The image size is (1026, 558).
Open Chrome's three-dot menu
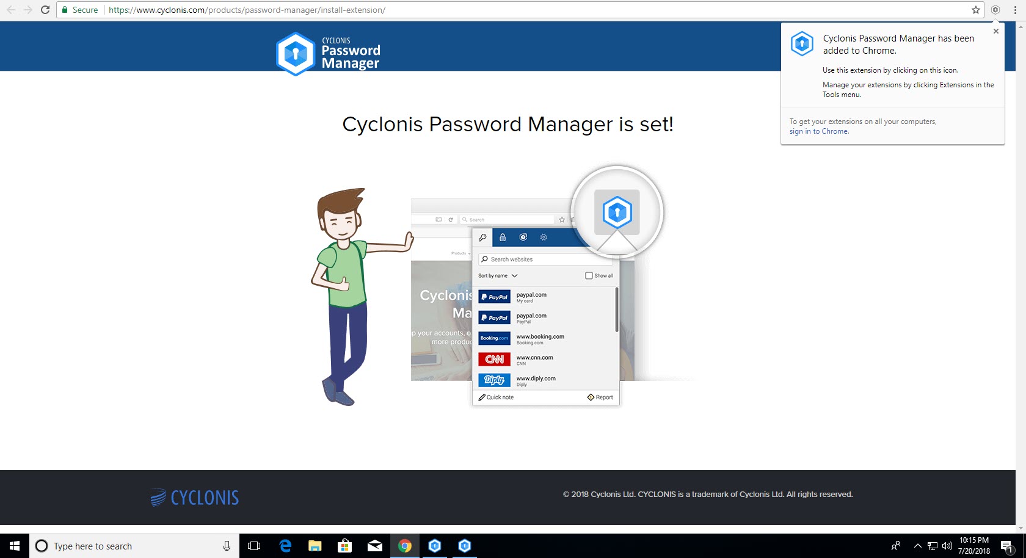tap(1015, 10)
